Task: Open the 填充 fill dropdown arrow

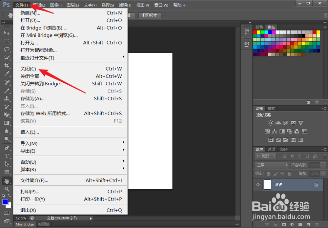Action: tap(323, 174)
